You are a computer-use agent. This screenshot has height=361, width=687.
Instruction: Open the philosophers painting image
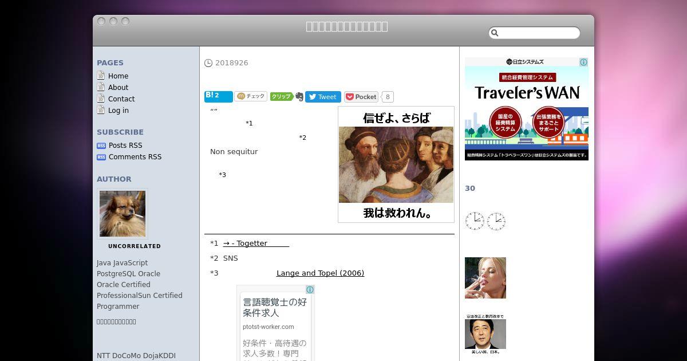pyautogui.click(x=396, y=164)
